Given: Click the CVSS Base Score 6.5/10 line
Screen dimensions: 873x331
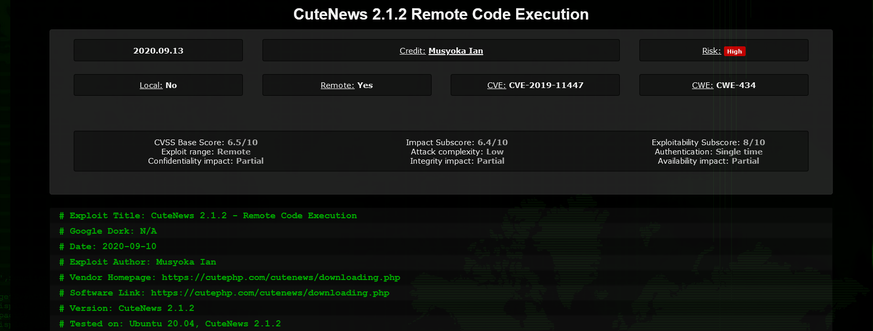Looking at the screenshot, I should tap(206, 143).
